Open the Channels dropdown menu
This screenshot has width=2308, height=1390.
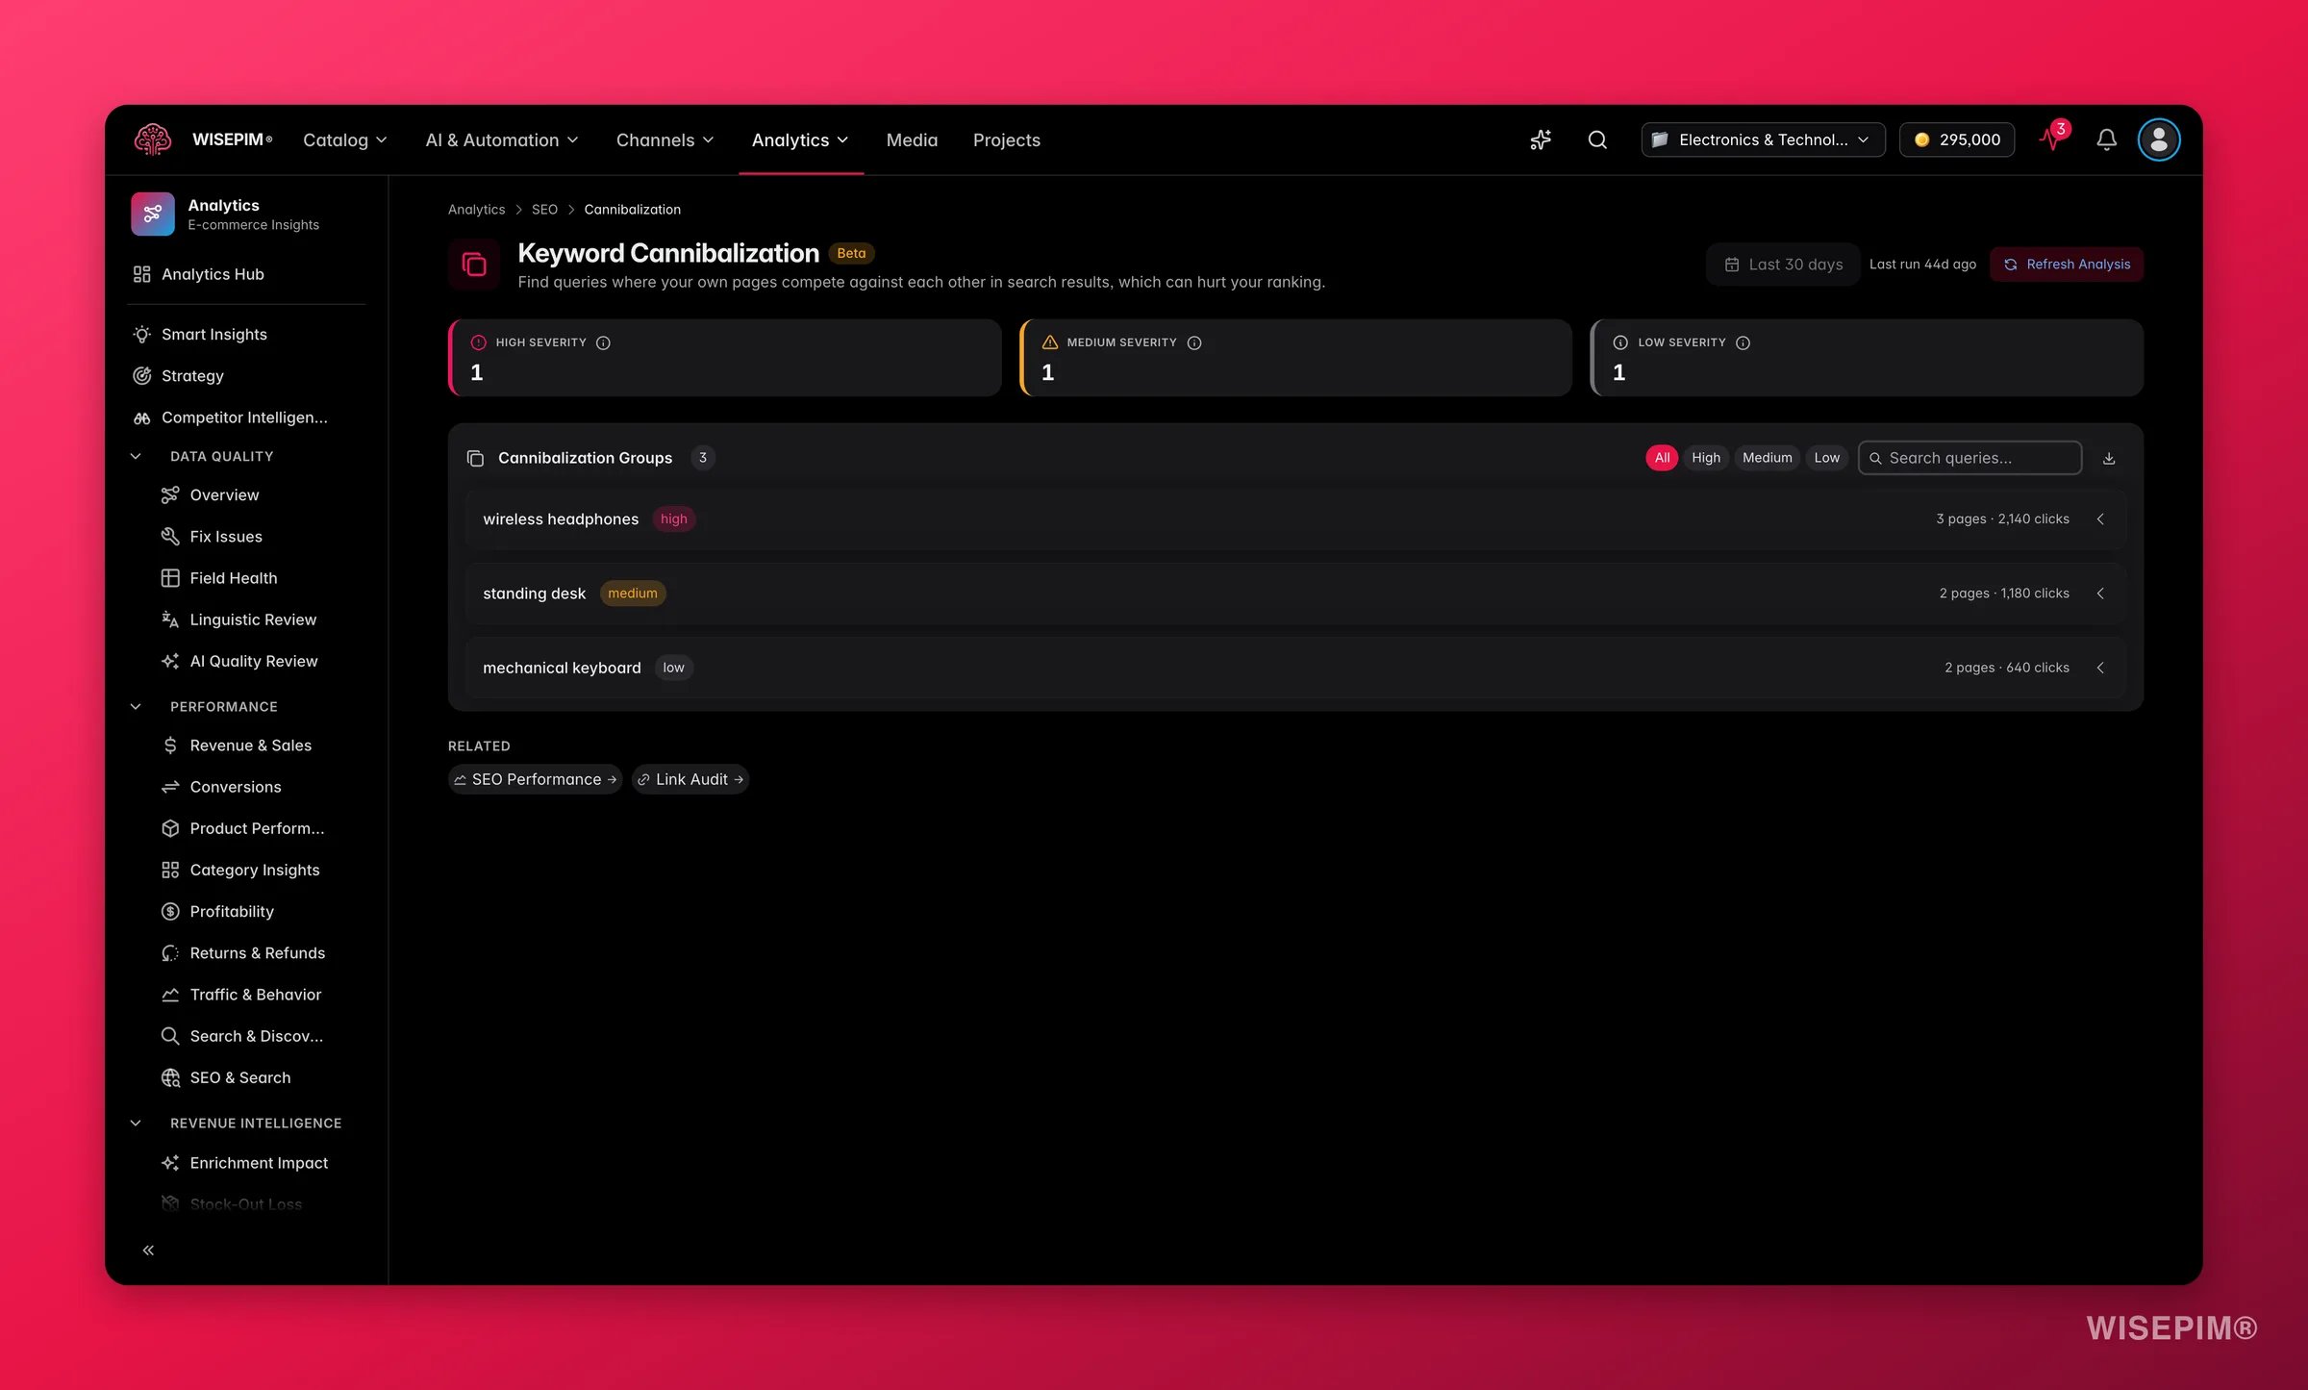(x=665, y=139)
